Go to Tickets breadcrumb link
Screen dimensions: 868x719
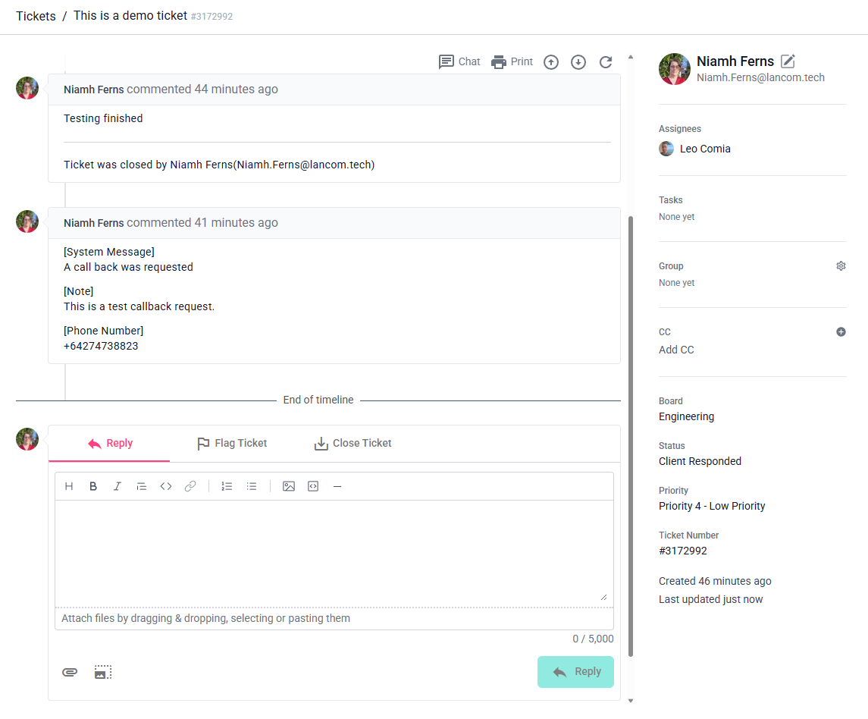coord(36,16)
